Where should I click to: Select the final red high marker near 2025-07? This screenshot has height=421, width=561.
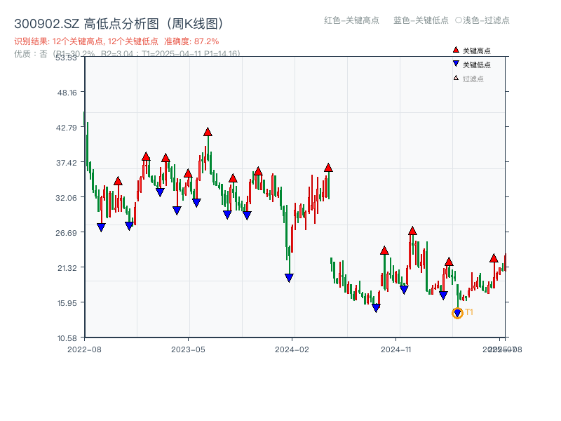tap(494, 258)
